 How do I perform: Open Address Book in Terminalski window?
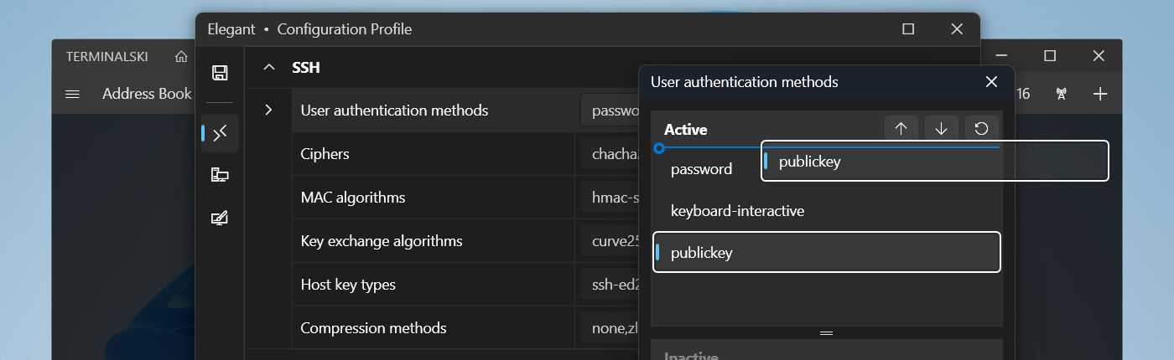point(147,94)
